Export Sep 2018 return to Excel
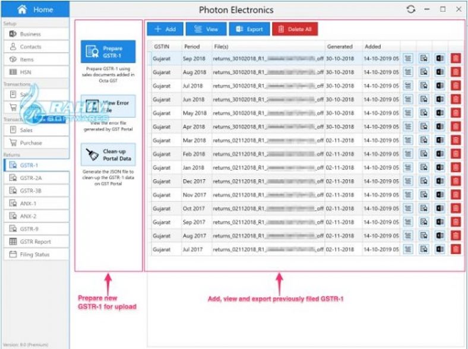The height and width of the screenshot is (349, 468). tap(439, 58)
